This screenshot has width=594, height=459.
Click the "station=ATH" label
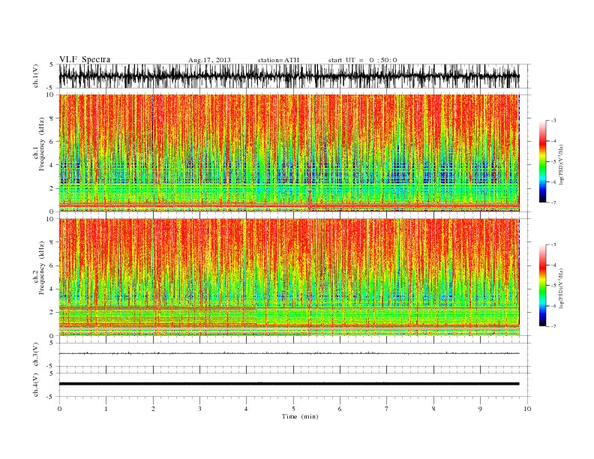click(278, 60)
